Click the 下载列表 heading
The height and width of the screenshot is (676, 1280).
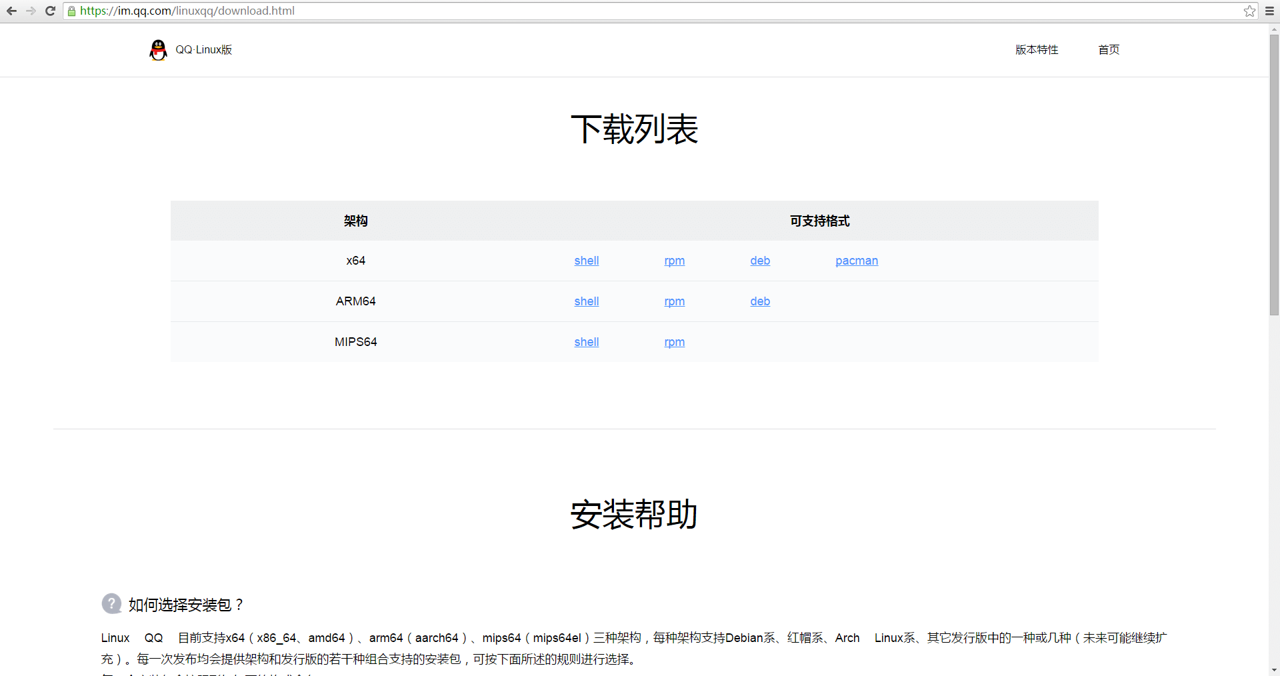point(635,129)
